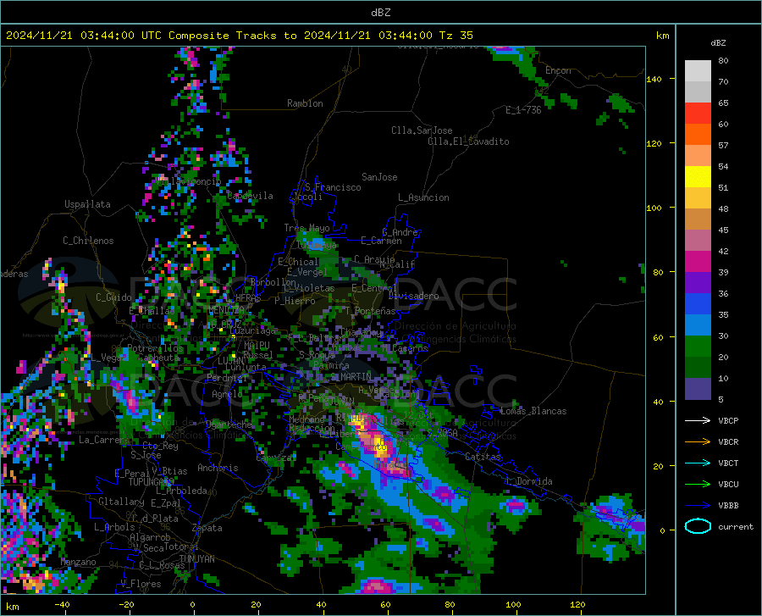Click the 'TUPUNGATO' label on map
The height and width of the screenshot is (616, 762).
[x=152, y=482]
